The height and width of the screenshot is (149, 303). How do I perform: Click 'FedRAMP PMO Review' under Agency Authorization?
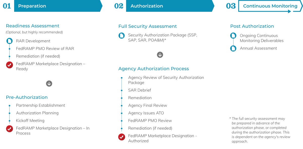coord(150,121)
